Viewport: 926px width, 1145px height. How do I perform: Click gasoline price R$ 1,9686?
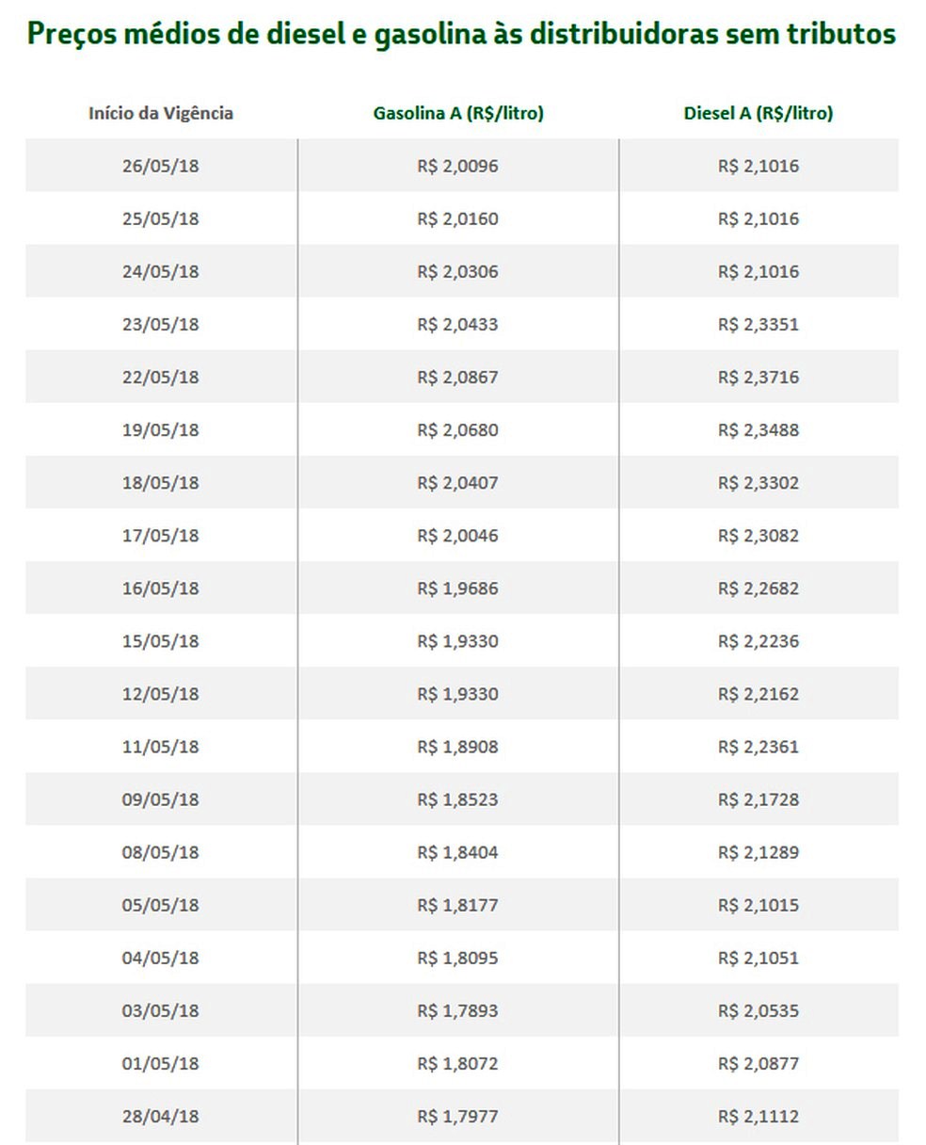(x=458, y=588)
